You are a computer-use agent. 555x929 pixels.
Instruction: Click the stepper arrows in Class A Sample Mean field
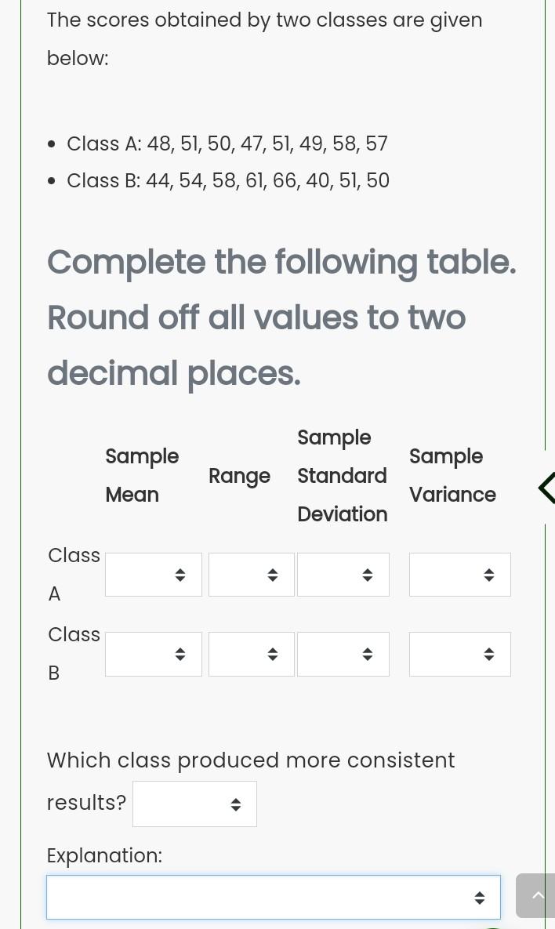click(x=180, y=575)
